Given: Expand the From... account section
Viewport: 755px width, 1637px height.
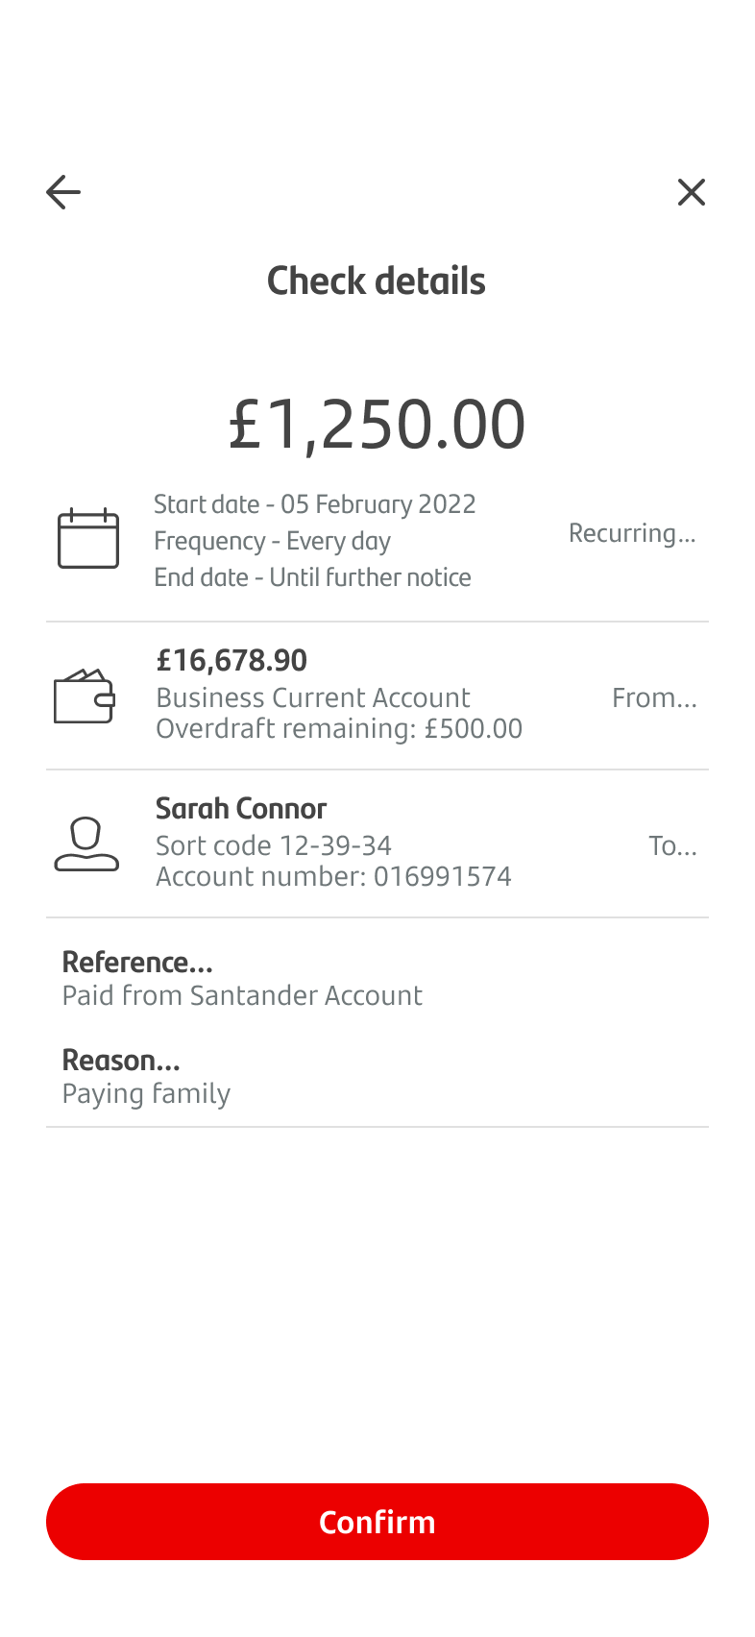Looking at the screenshot, I should pyautogui.click(x=654, y=697).
